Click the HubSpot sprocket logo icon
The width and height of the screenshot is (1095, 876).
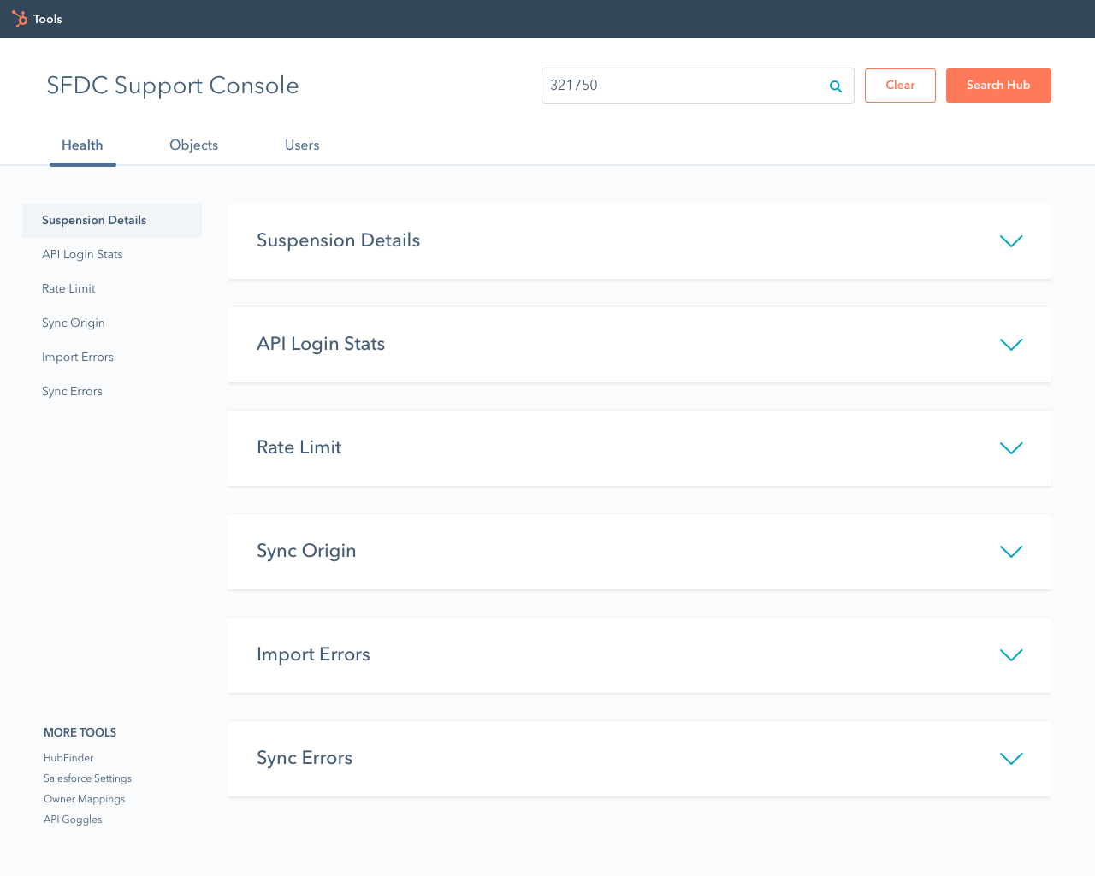tap(20, 19)
